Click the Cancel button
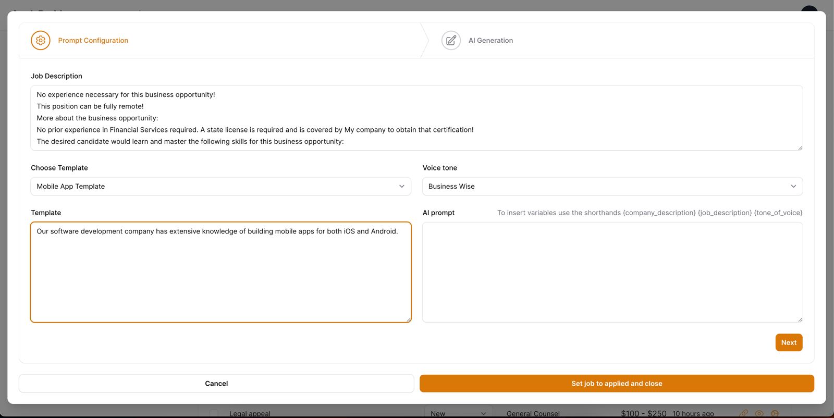The image size is (834, 418). click(x=216, y=384)
